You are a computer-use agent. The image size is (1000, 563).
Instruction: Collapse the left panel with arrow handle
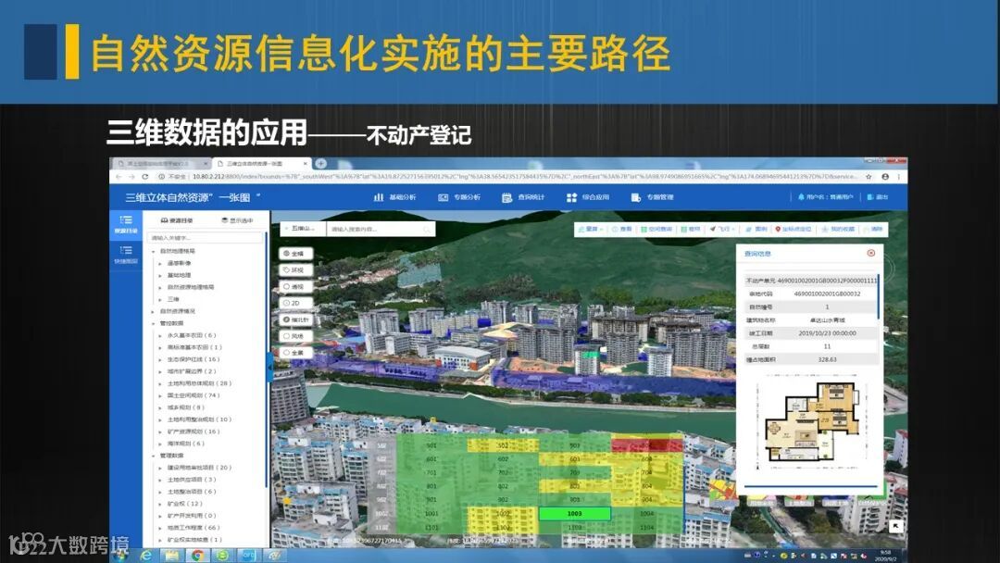coord(269,368)
